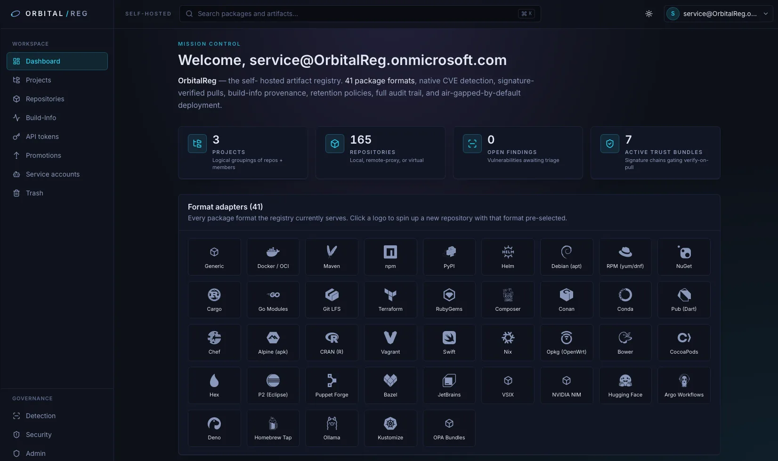Viewport: 778px width, 461px height.
Task: Click the Puppet Forge adapter
Action: (332, 385)
